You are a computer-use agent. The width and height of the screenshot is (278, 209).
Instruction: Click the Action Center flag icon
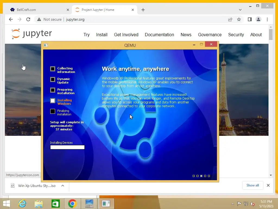(x=239, y=204)
